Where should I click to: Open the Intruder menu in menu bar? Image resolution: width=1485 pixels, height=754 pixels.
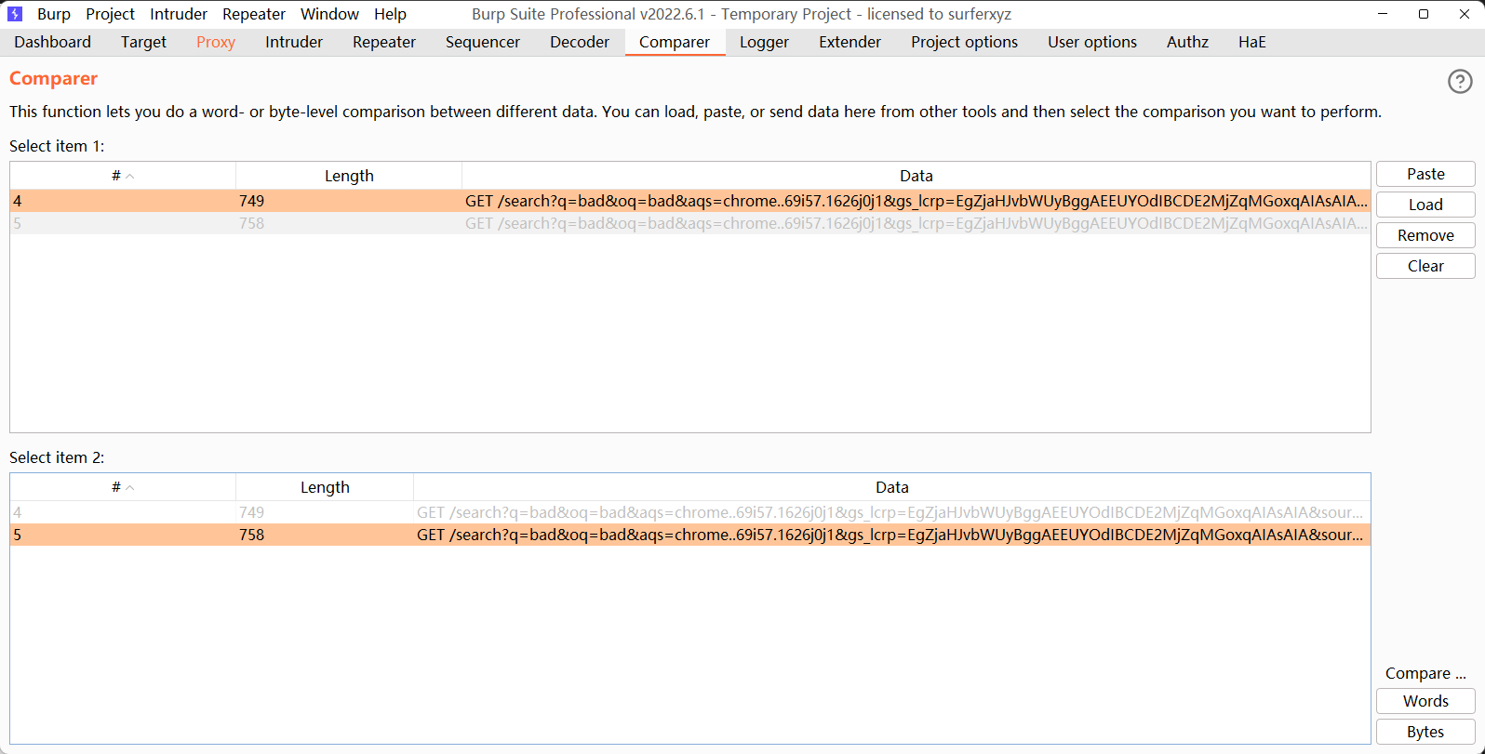tap(179, 14)
